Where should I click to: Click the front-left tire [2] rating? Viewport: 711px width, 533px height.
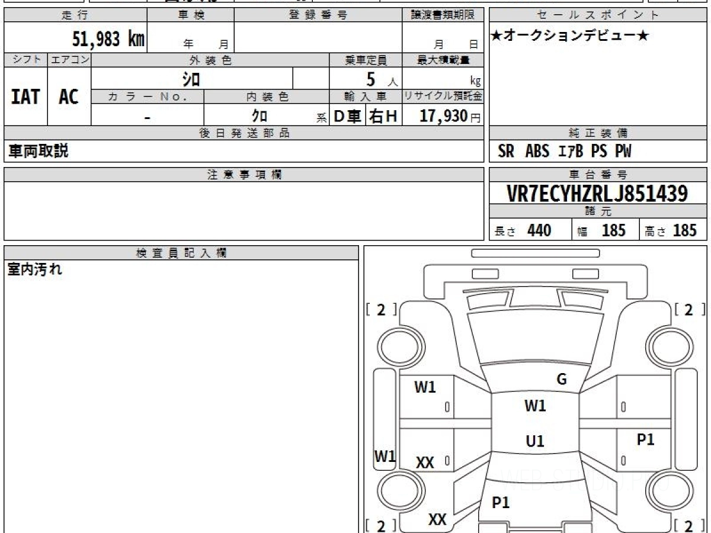[381, 310]
